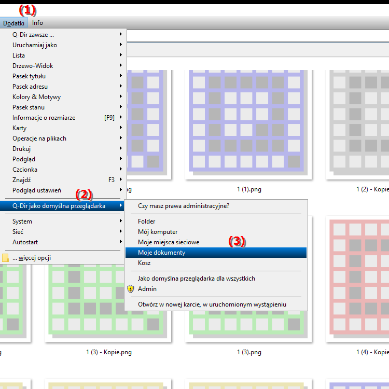The height and width of the screenshot is (389, 389).
Task: Click the Admin menu entry
Action: [216, 289]
